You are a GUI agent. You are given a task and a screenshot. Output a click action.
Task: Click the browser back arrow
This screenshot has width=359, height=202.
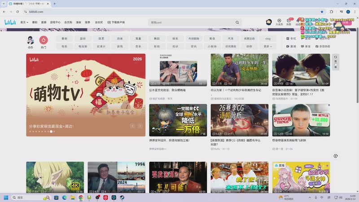click(4, 12)
